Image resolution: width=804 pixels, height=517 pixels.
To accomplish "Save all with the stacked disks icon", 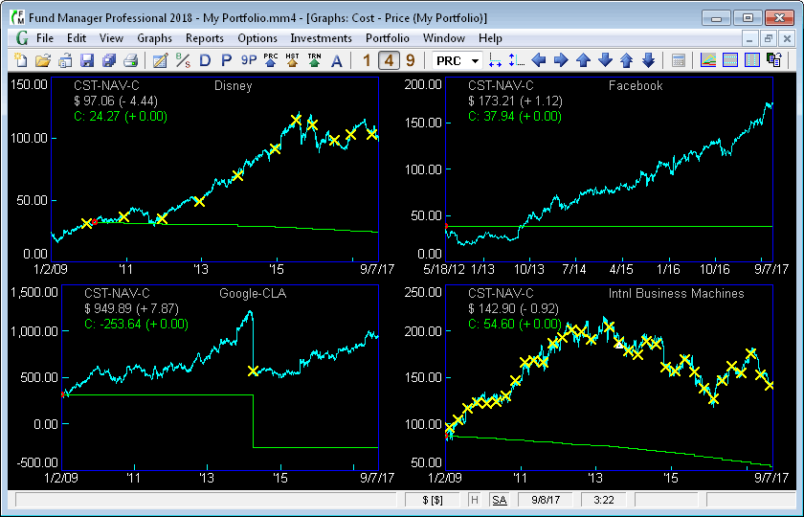I will [x=109, y=60].
